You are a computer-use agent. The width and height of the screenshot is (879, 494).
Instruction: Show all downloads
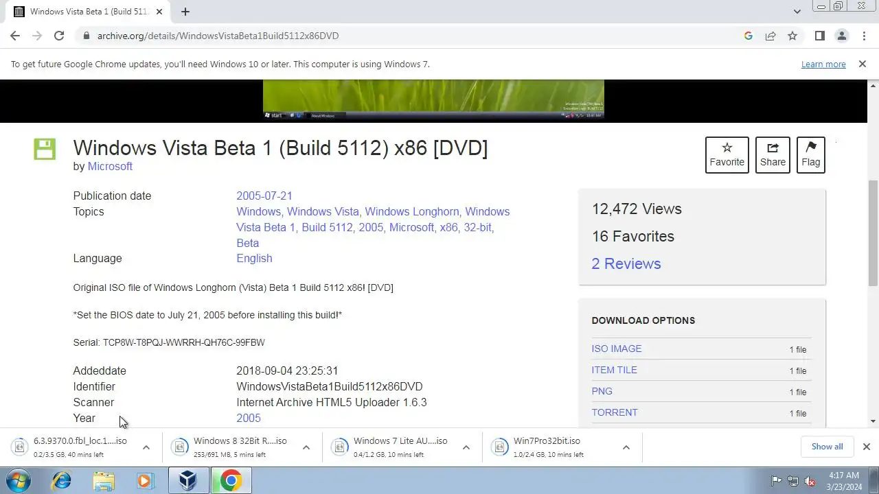pyautogui.click(x=827, y=447)
